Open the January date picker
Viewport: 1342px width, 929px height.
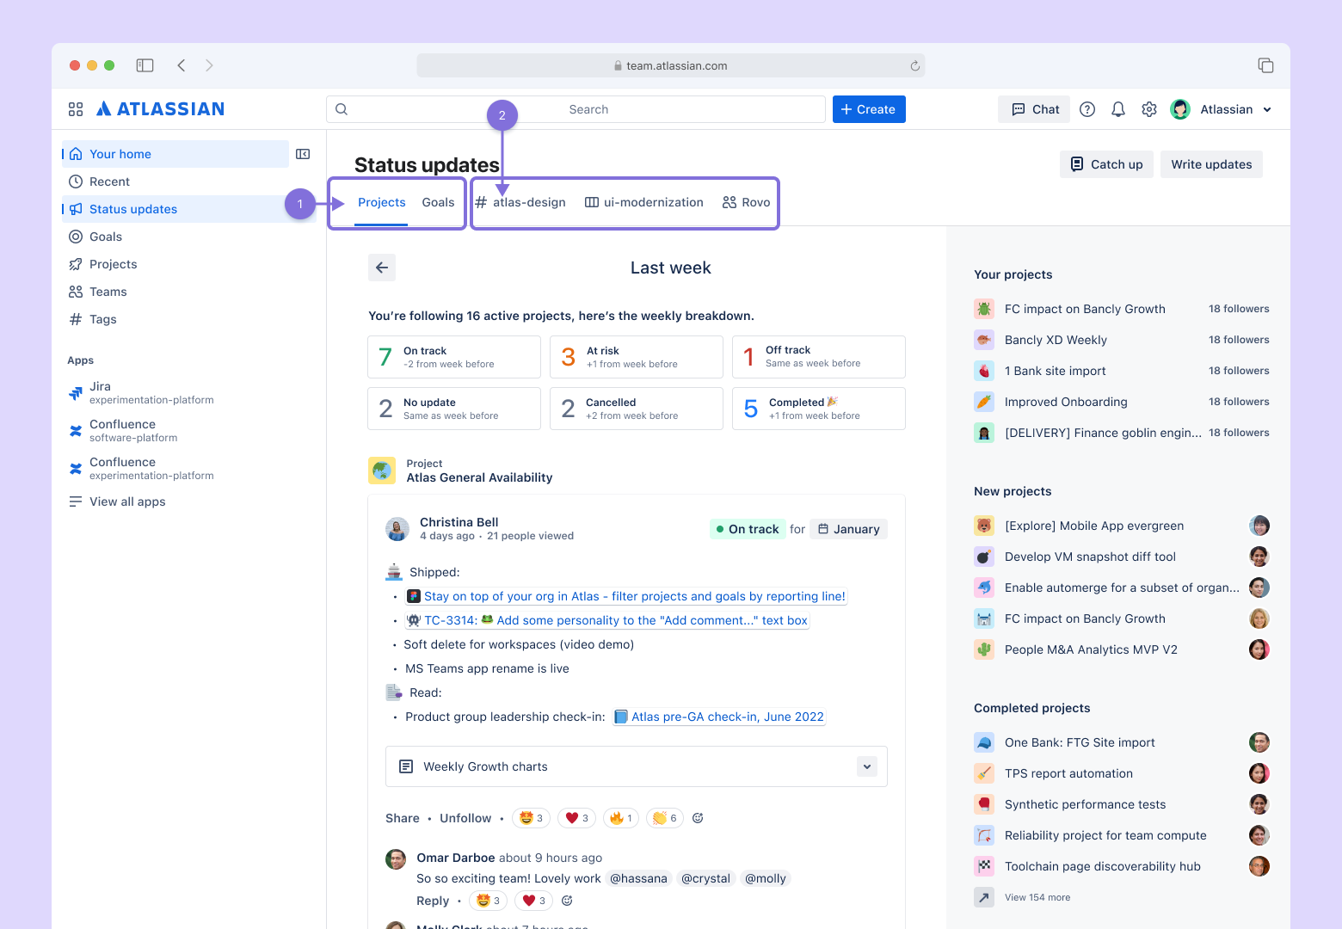point(848,528)
